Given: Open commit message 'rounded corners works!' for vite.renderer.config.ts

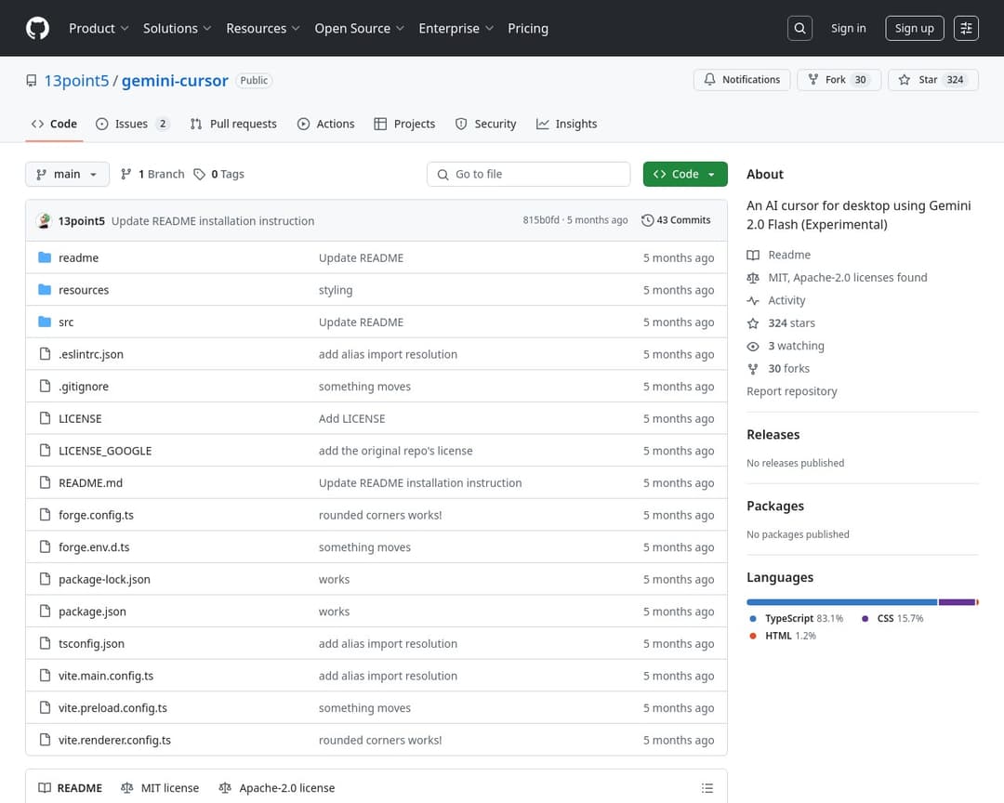Looking at the screenshot, I should coord(380,740).
